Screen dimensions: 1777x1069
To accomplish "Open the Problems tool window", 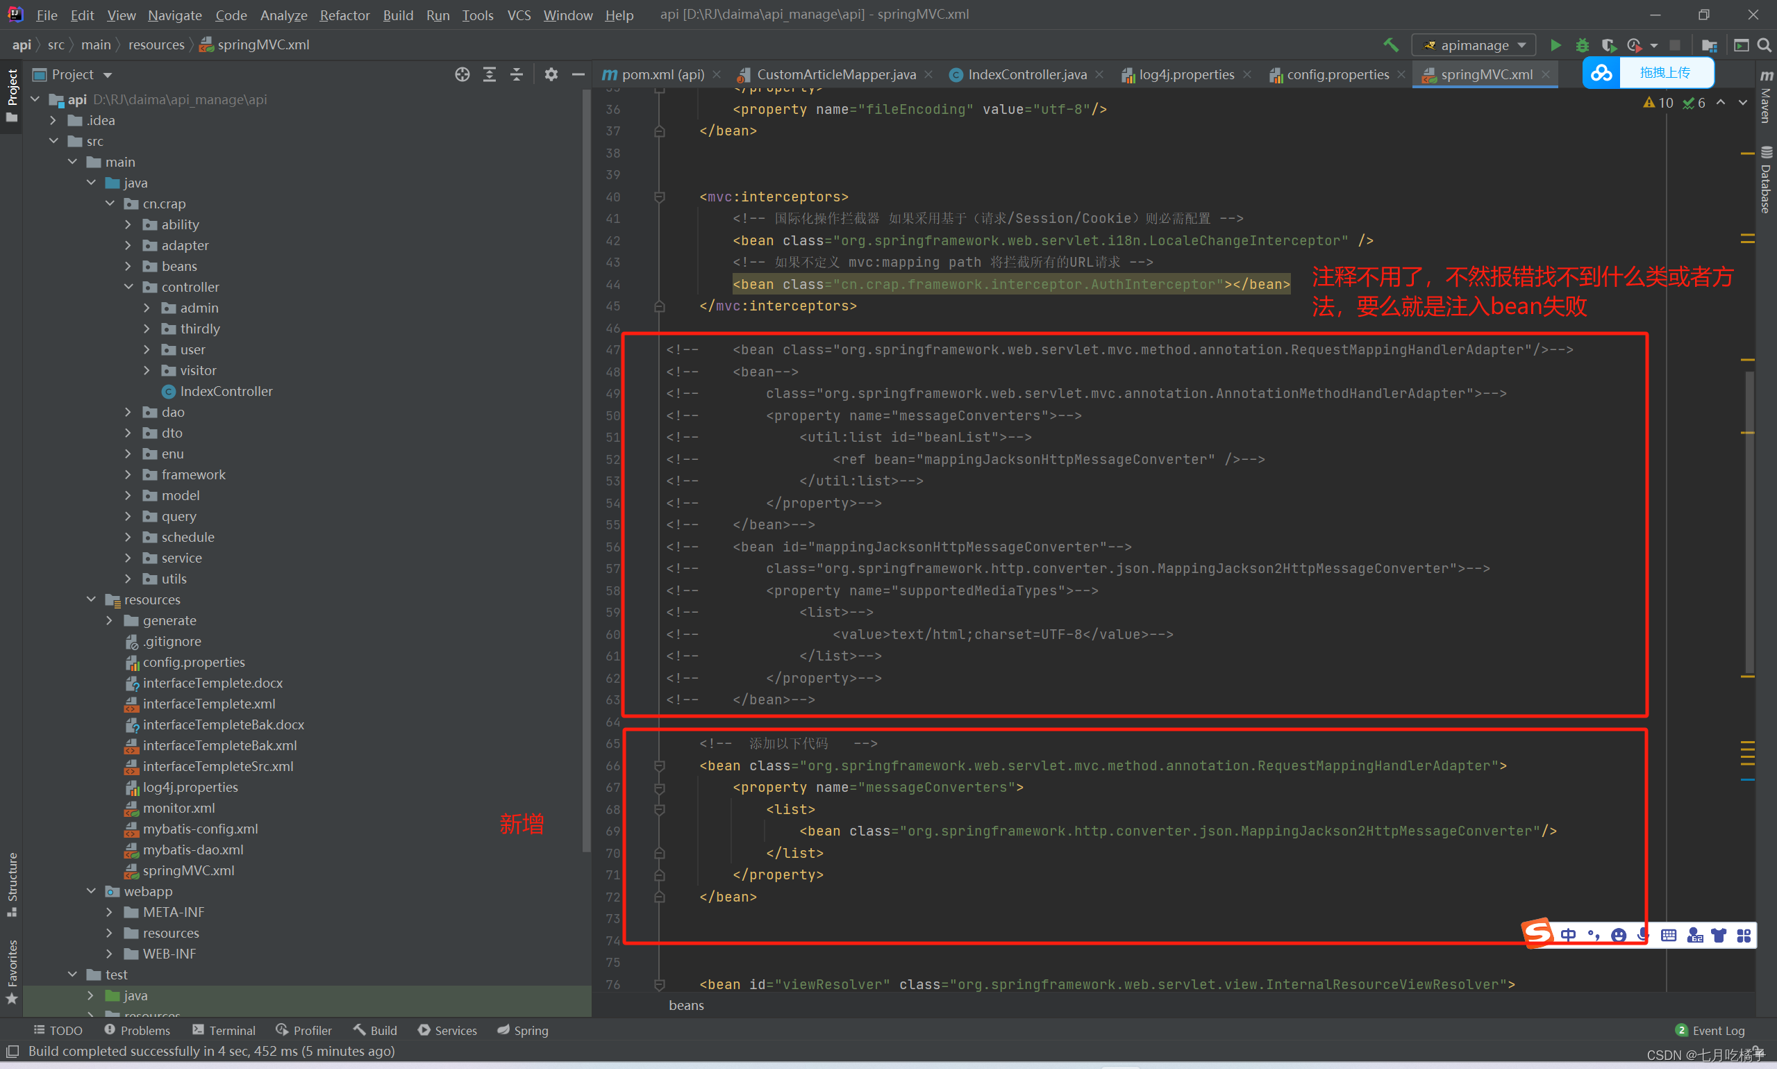I will pos(137,1030).
